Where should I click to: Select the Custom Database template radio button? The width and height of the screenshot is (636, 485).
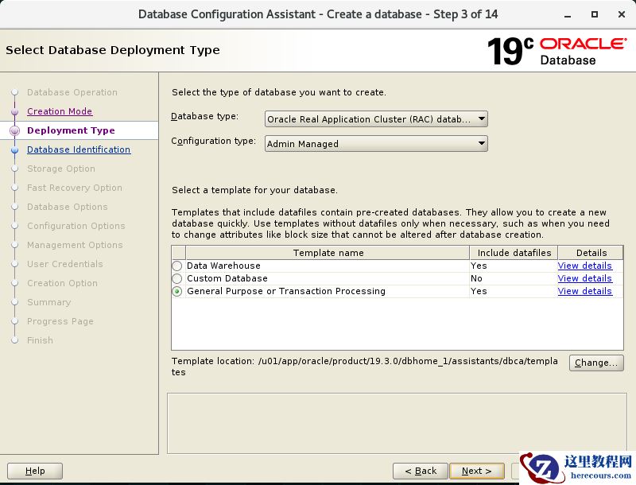(x=176, y=278)
